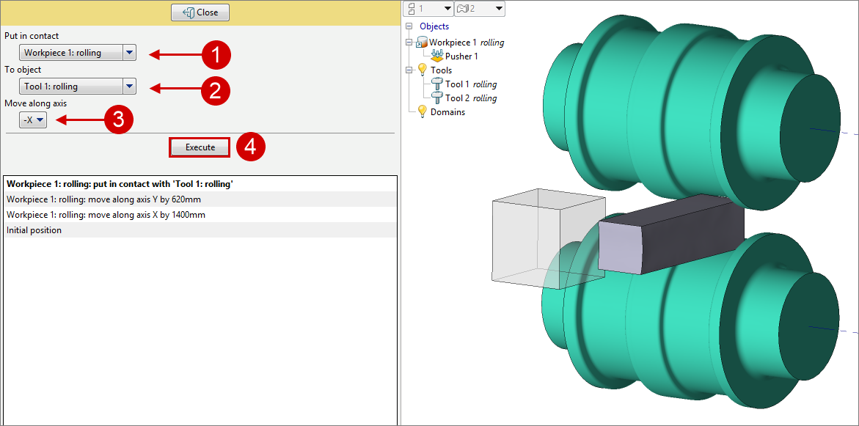Select 'move along axis X by 1400mm' entry

pyautogui.click(x=106, y=215)
